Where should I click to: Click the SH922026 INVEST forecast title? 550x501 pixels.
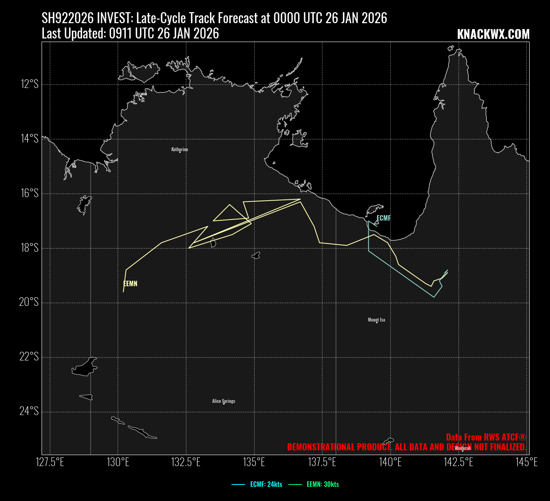coord(214,18)
